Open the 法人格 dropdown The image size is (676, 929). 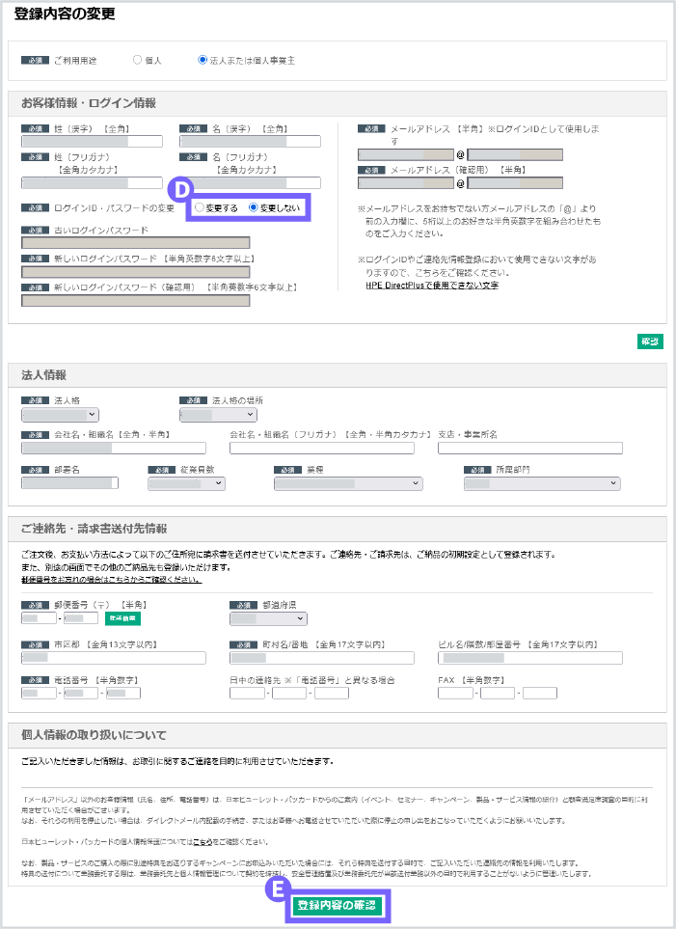click(60, 415)
